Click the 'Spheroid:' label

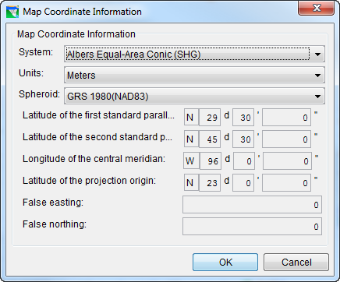pos(40,94)
